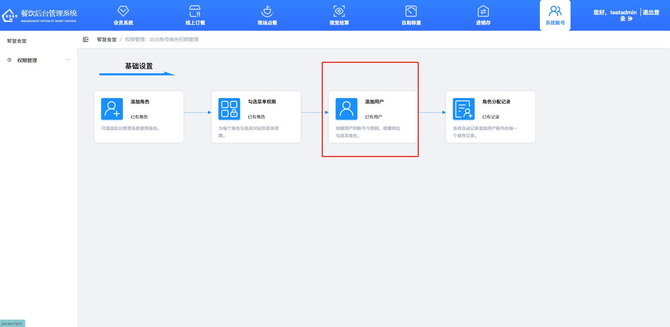Select the 线上订餐 storefront icon
Image resolution: width=670 pixels, height=327 pixels.
pyautogui.click(x=195, y=11)
